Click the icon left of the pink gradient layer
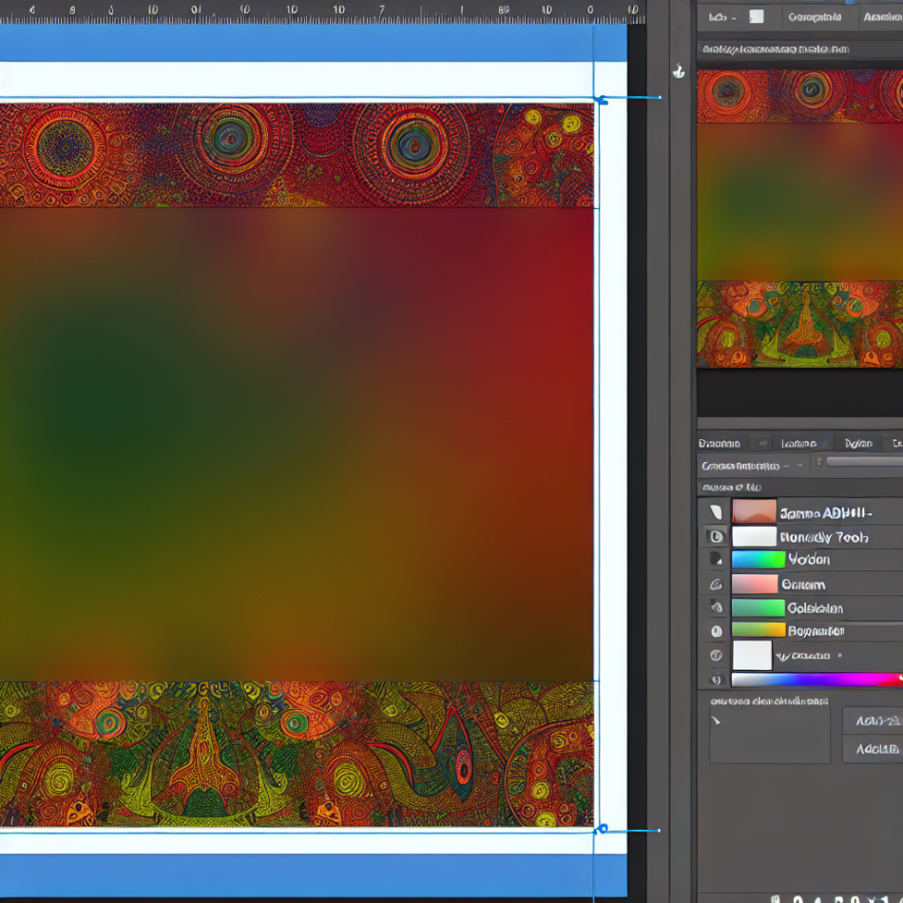The width and height of the screenshot is (903, 903). pyautogui.click(x=716, y=585)
